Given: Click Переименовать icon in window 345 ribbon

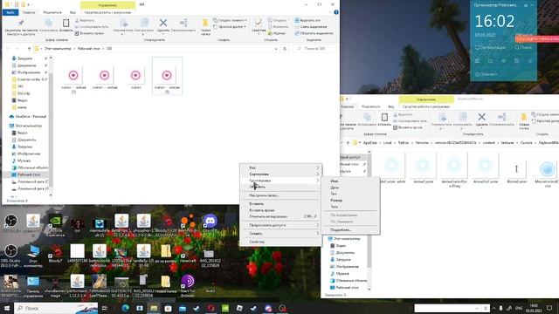Looking at the screenshot, I should [x=183, y=25].
